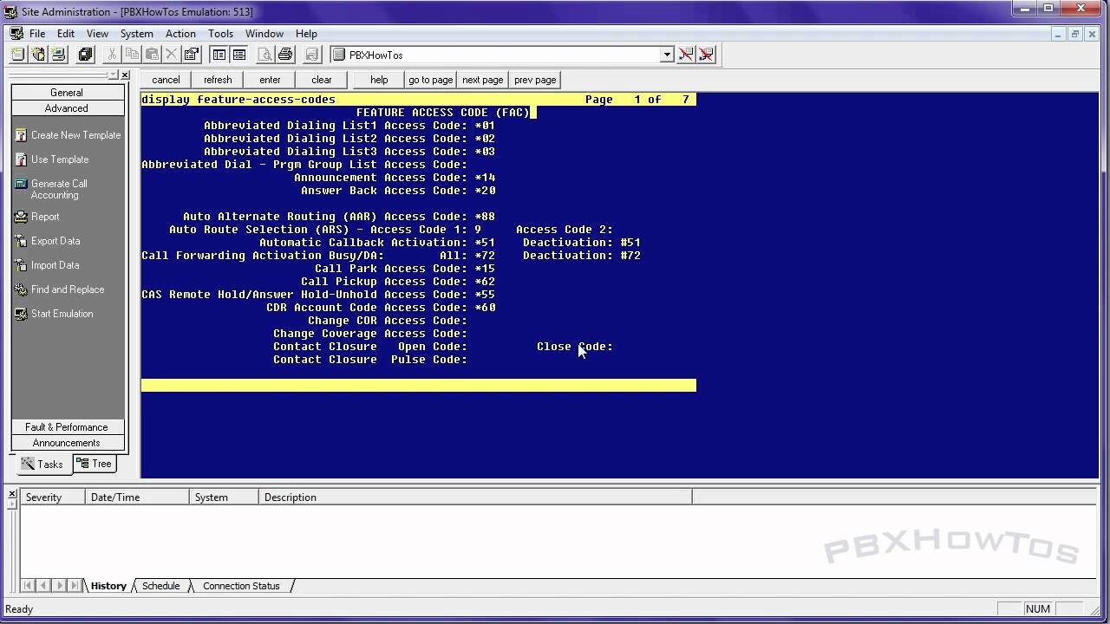Select the History tab
This screenshot has height=624, width=1110.
tap(108, 586)
